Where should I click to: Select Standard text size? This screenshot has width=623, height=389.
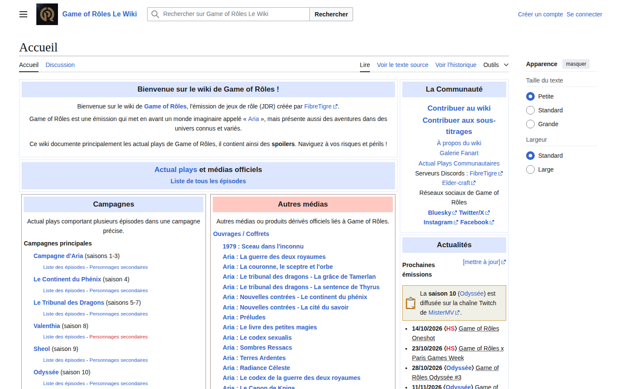[x=530, y=110]
